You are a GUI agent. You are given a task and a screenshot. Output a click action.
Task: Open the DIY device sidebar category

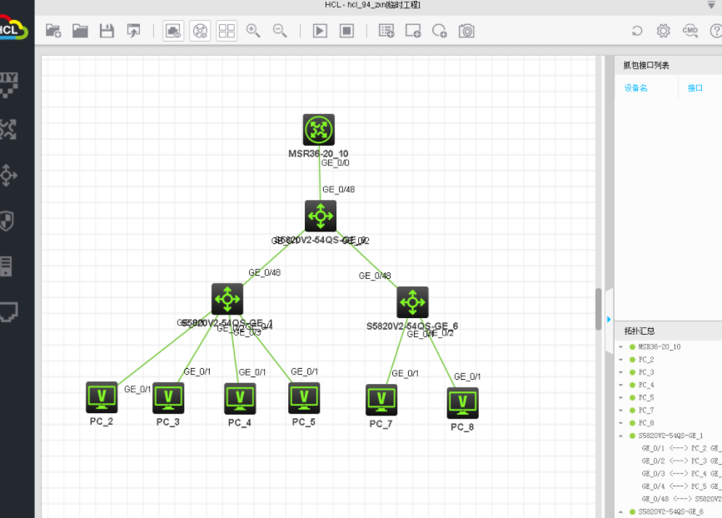coord(9,85)
